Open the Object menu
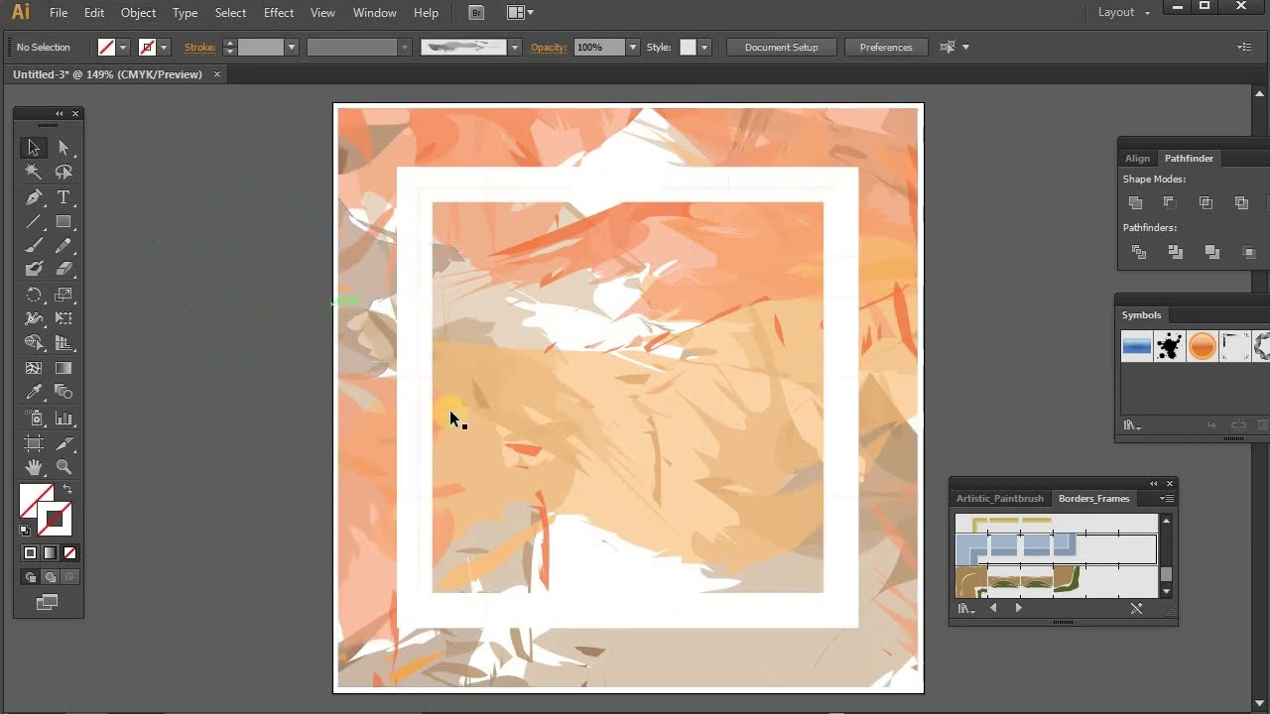This screenshot has width=1270, height=714. point(138,13)
